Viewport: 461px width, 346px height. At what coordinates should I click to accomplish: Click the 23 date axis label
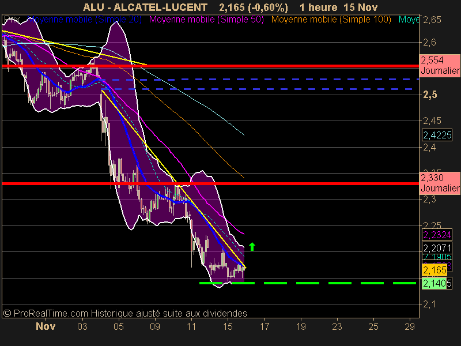[337, 326]
